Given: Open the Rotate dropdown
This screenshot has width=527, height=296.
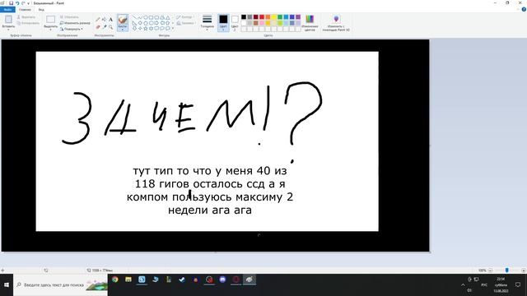Looking at the screenshot, I should [72, 30].
